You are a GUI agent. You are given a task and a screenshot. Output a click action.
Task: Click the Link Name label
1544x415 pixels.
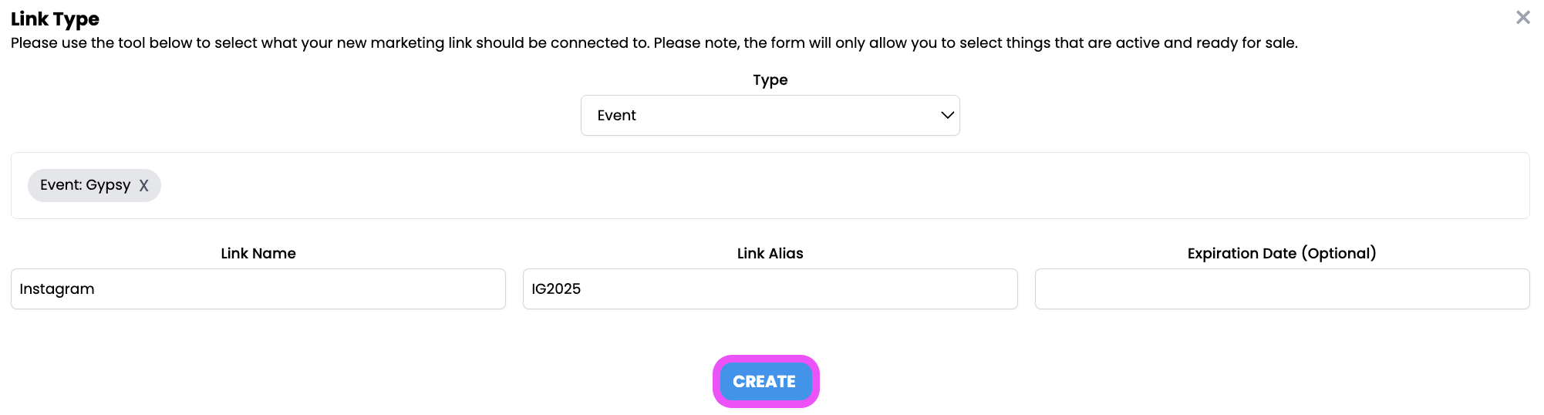pos(258,253)
